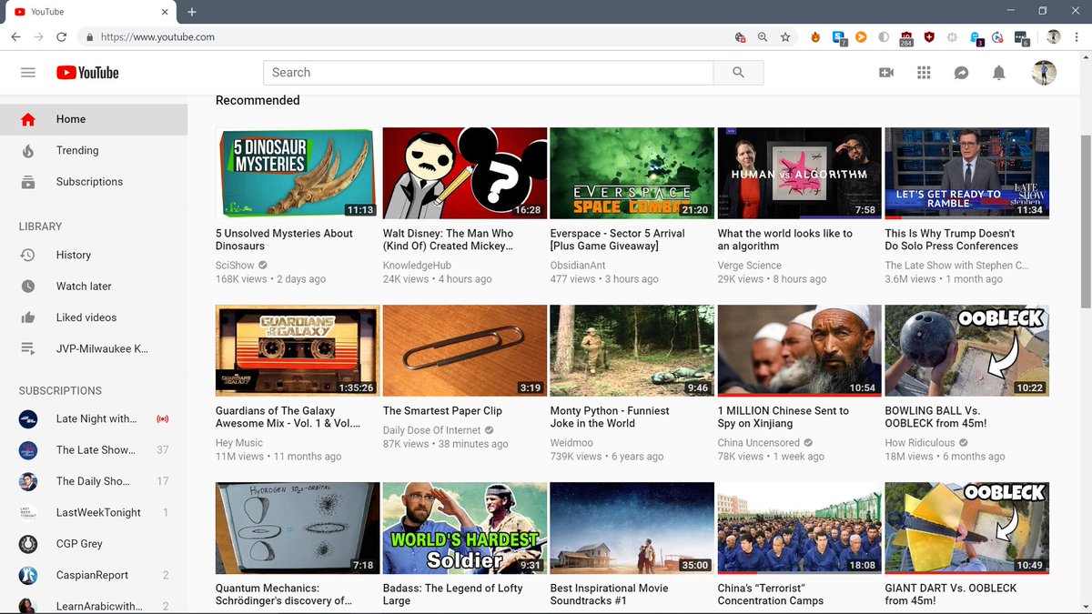
Task: Play Walt Disney video thumbnail
Action: (x=465, y=174)
